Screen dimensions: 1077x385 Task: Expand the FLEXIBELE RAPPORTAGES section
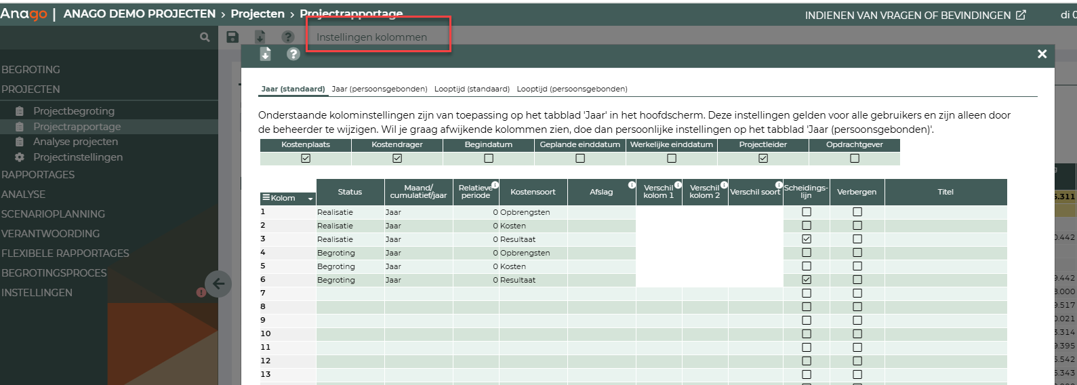[x=65, y=254]
